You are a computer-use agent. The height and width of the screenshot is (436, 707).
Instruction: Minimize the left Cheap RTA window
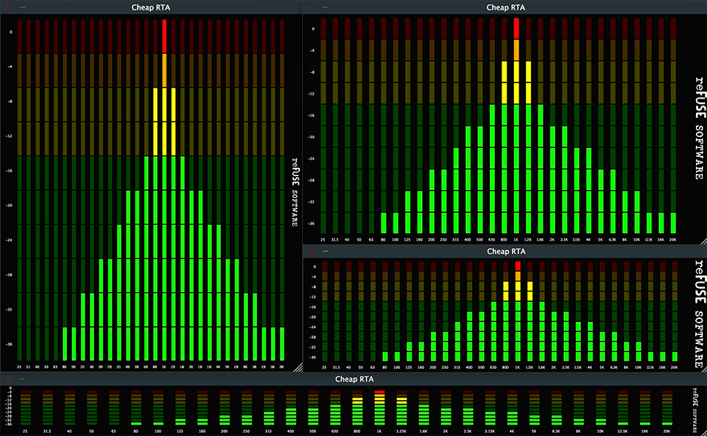tap(23, 7)
